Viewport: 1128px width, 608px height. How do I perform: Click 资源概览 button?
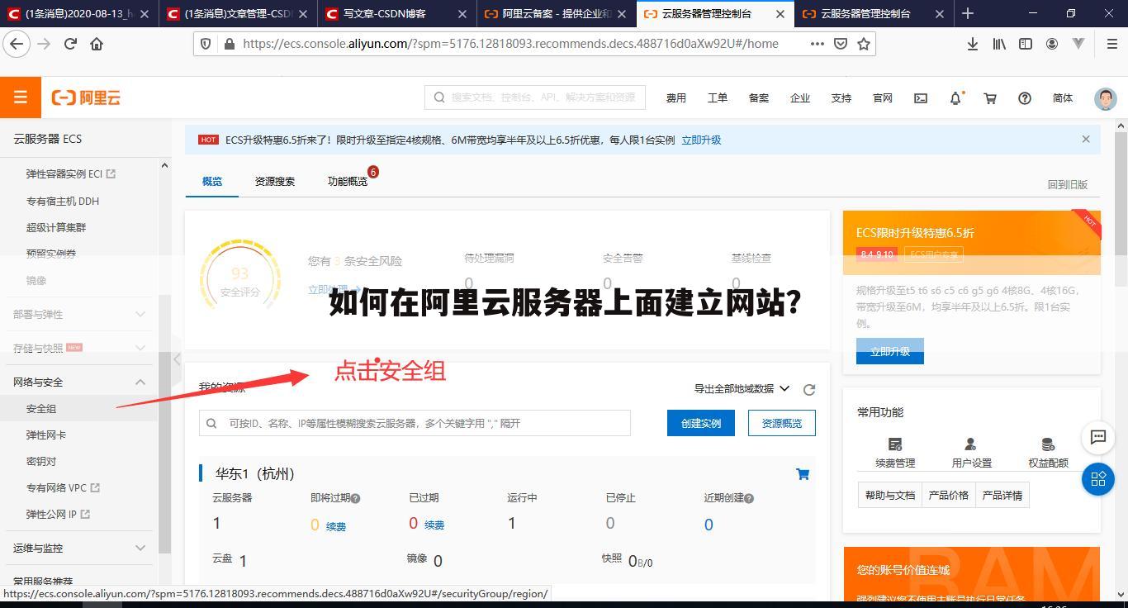(x=782, y=423)
